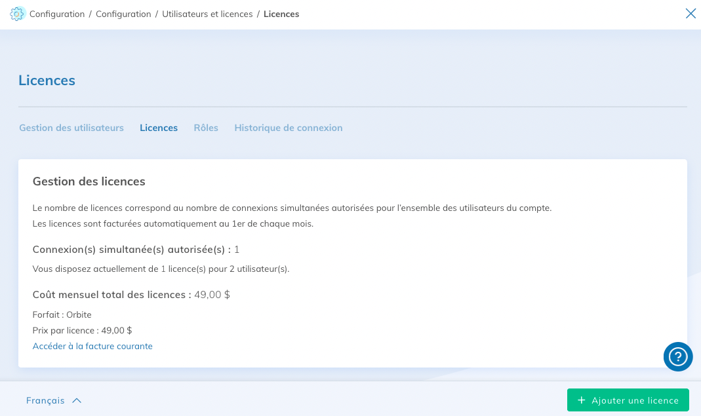
Task: Open the Rôles tab
Action: pos(206,128)
